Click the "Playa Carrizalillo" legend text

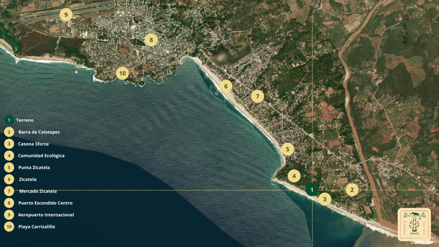pyautogui.click(x=37, y=227)
